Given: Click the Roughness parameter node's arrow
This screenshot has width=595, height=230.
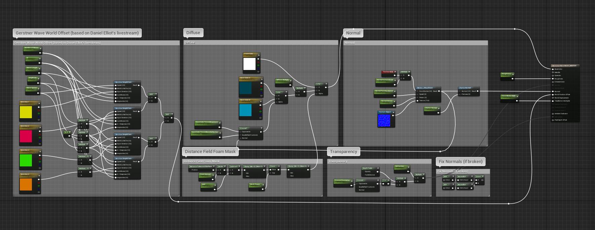Looking at the screenshot, I should 513,74.
